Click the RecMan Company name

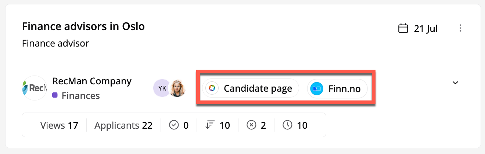tap(92, 81)
